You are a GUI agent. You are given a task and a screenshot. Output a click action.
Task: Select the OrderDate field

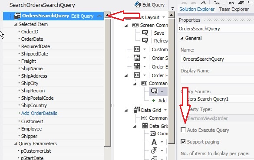(32, 39)
